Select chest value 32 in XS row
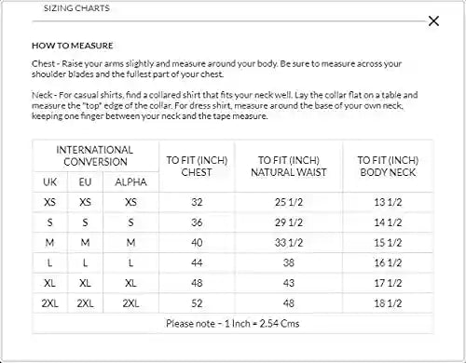466x363 pixels. [x=197, y=202]
